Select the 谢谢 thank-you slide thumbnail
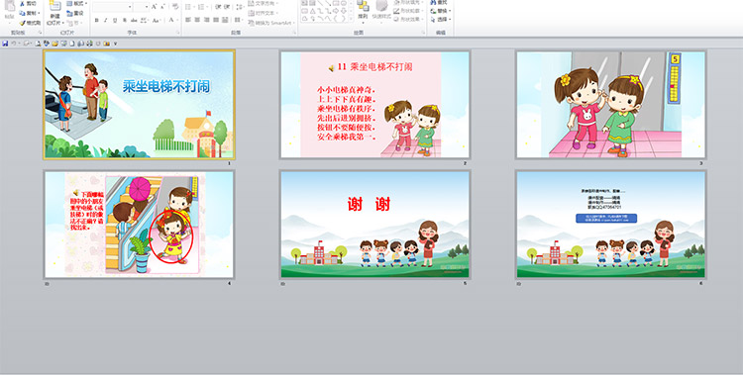743x375 pixels. point(374,224)
